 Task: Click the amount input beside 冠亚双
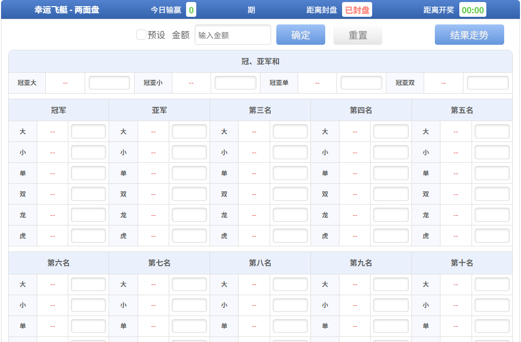tap(487, 82)
